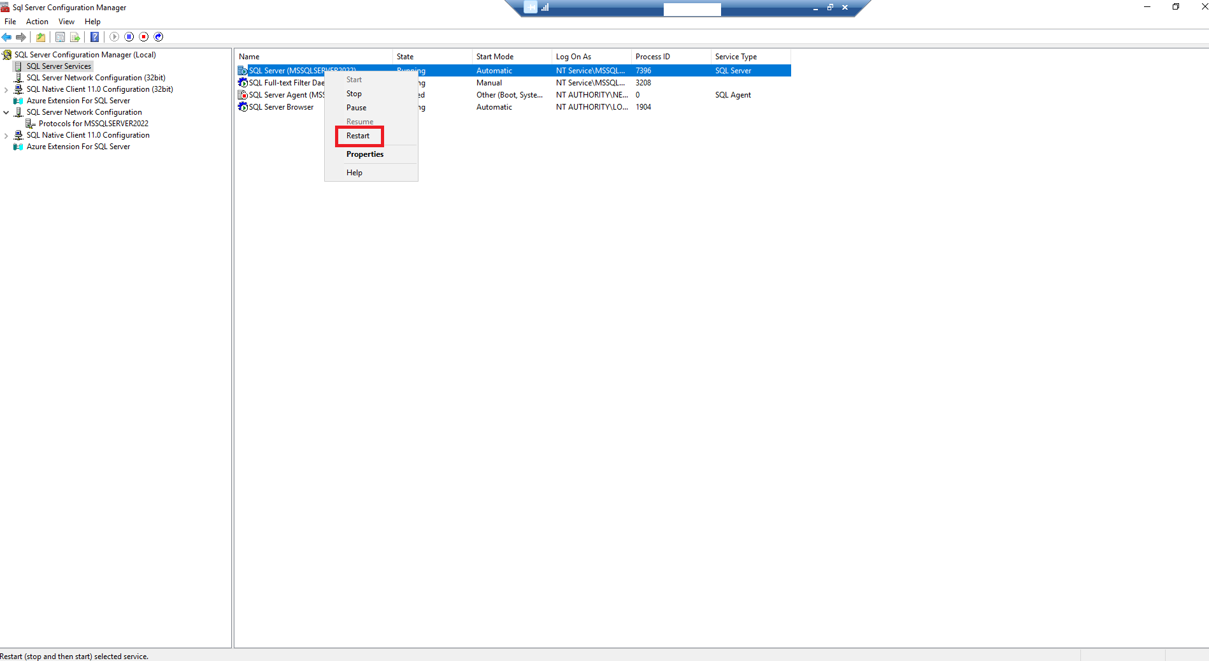Click the Export List toolbar icon

(x=75, y=37)
